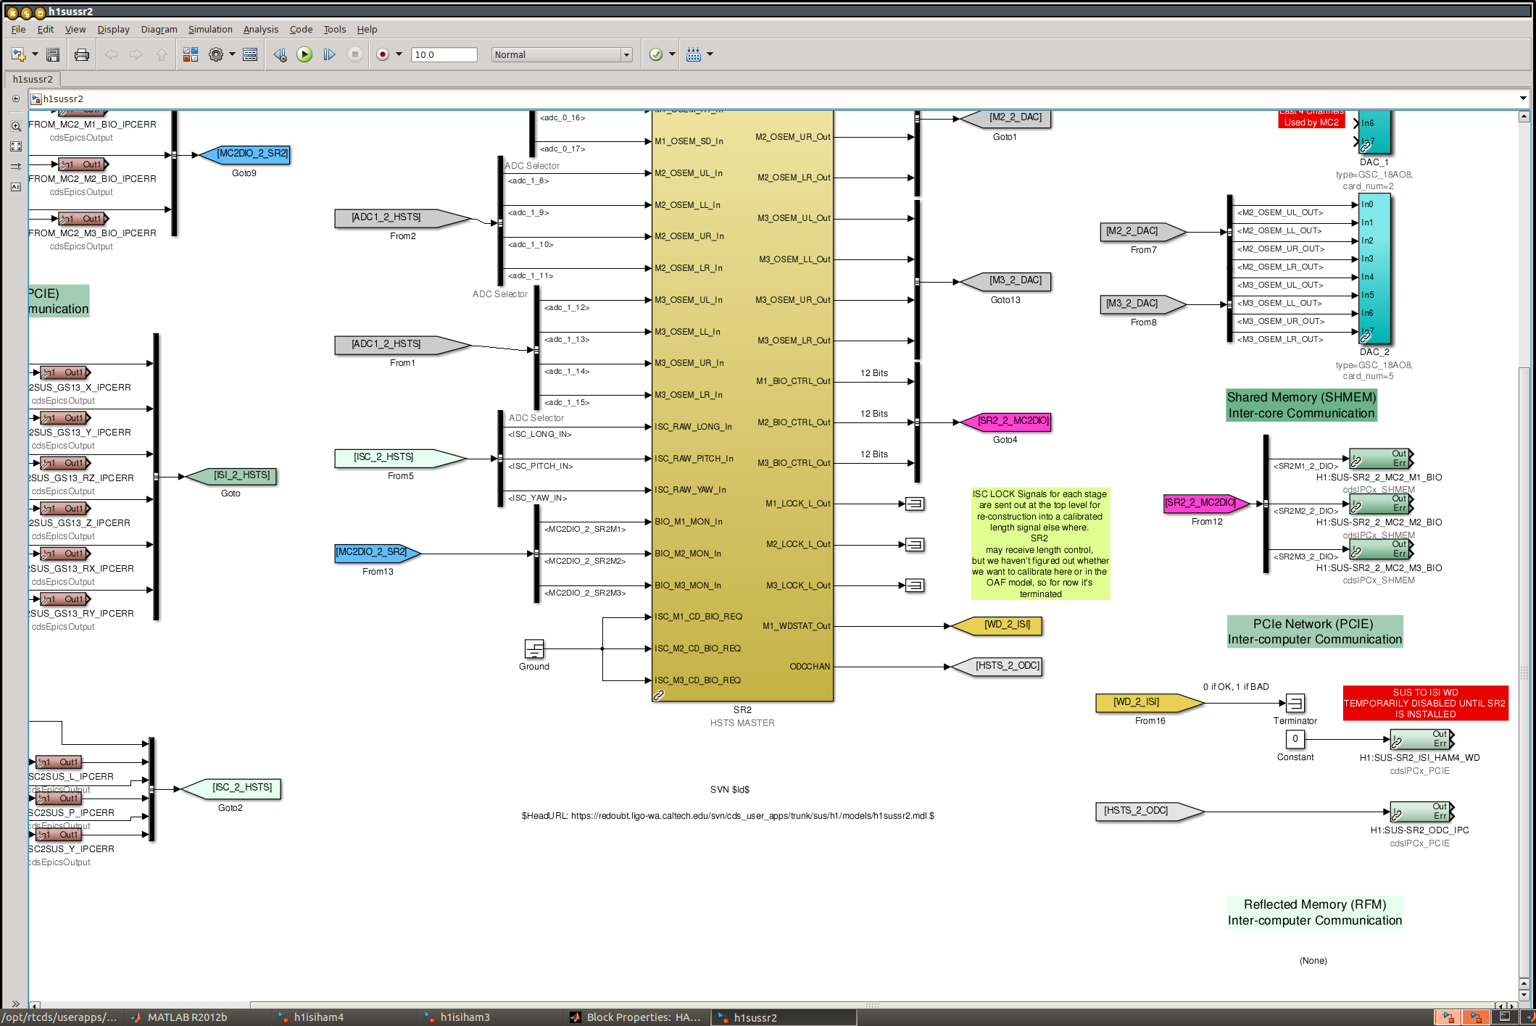
Task: Open the Library Browser icon
Action: tap(190, 54)
